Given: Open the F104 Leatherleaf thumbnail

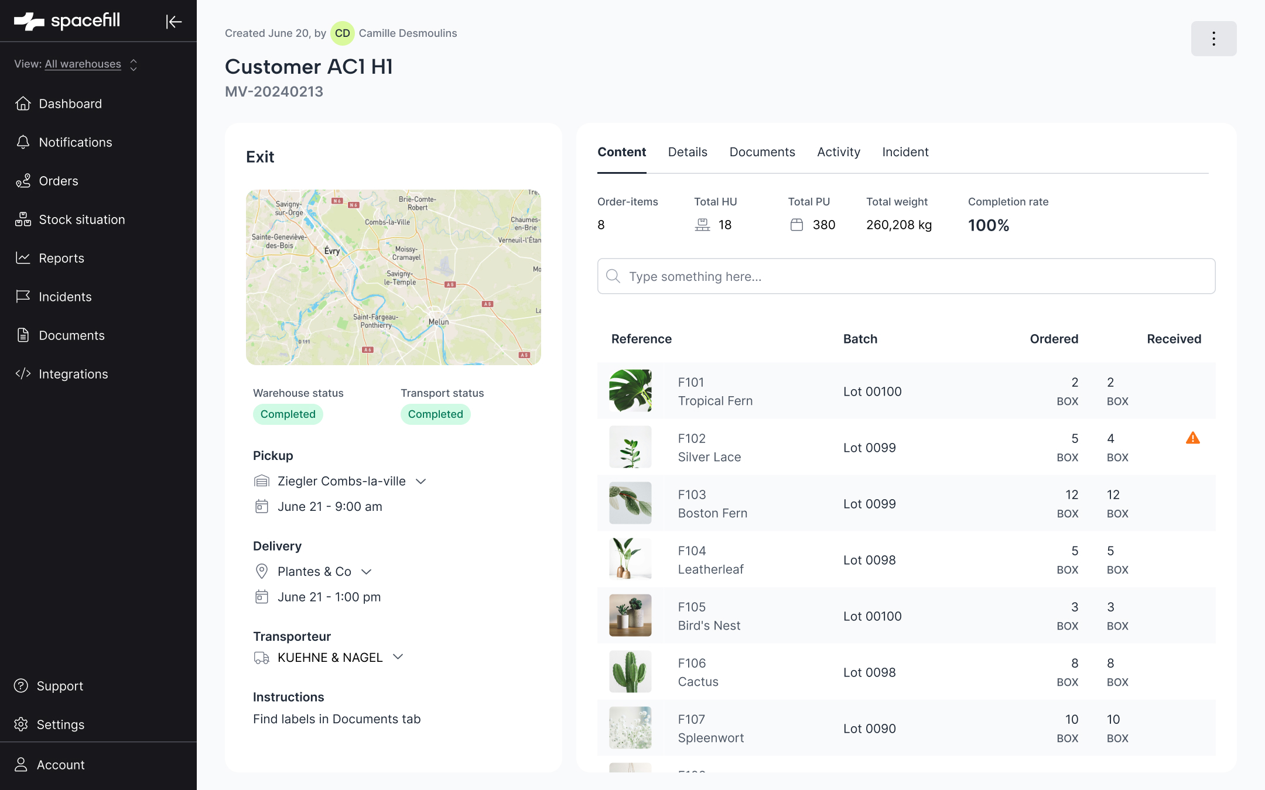Looking at the screenshot, I should click(630, 559).
